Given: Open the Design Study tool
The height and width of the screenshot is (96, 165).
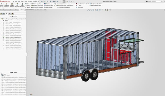Looking at the screenshot, I should click(x=2, y=5).
